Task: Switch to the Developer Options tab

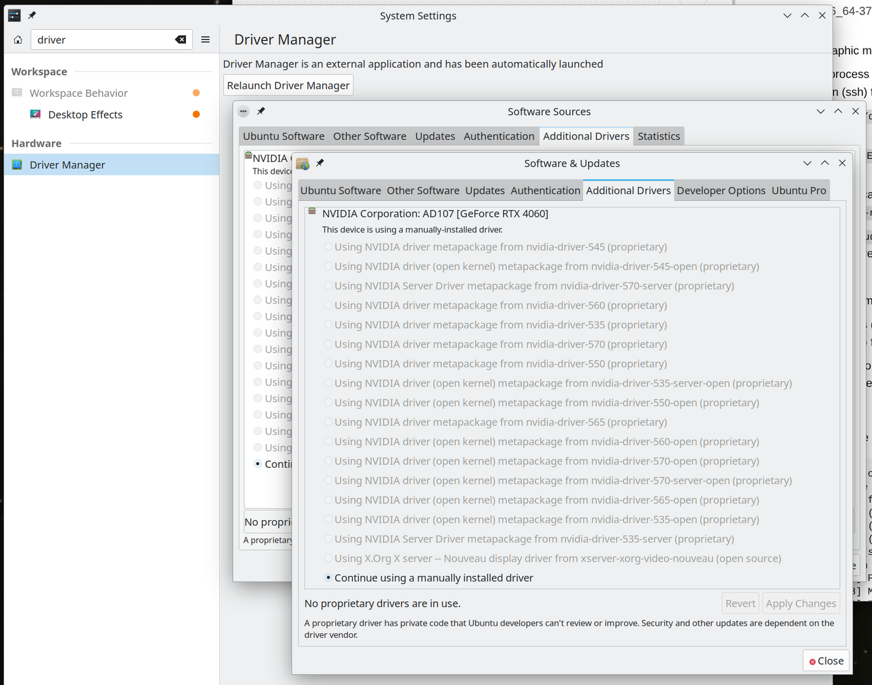Action: click(x=721, y=190)
